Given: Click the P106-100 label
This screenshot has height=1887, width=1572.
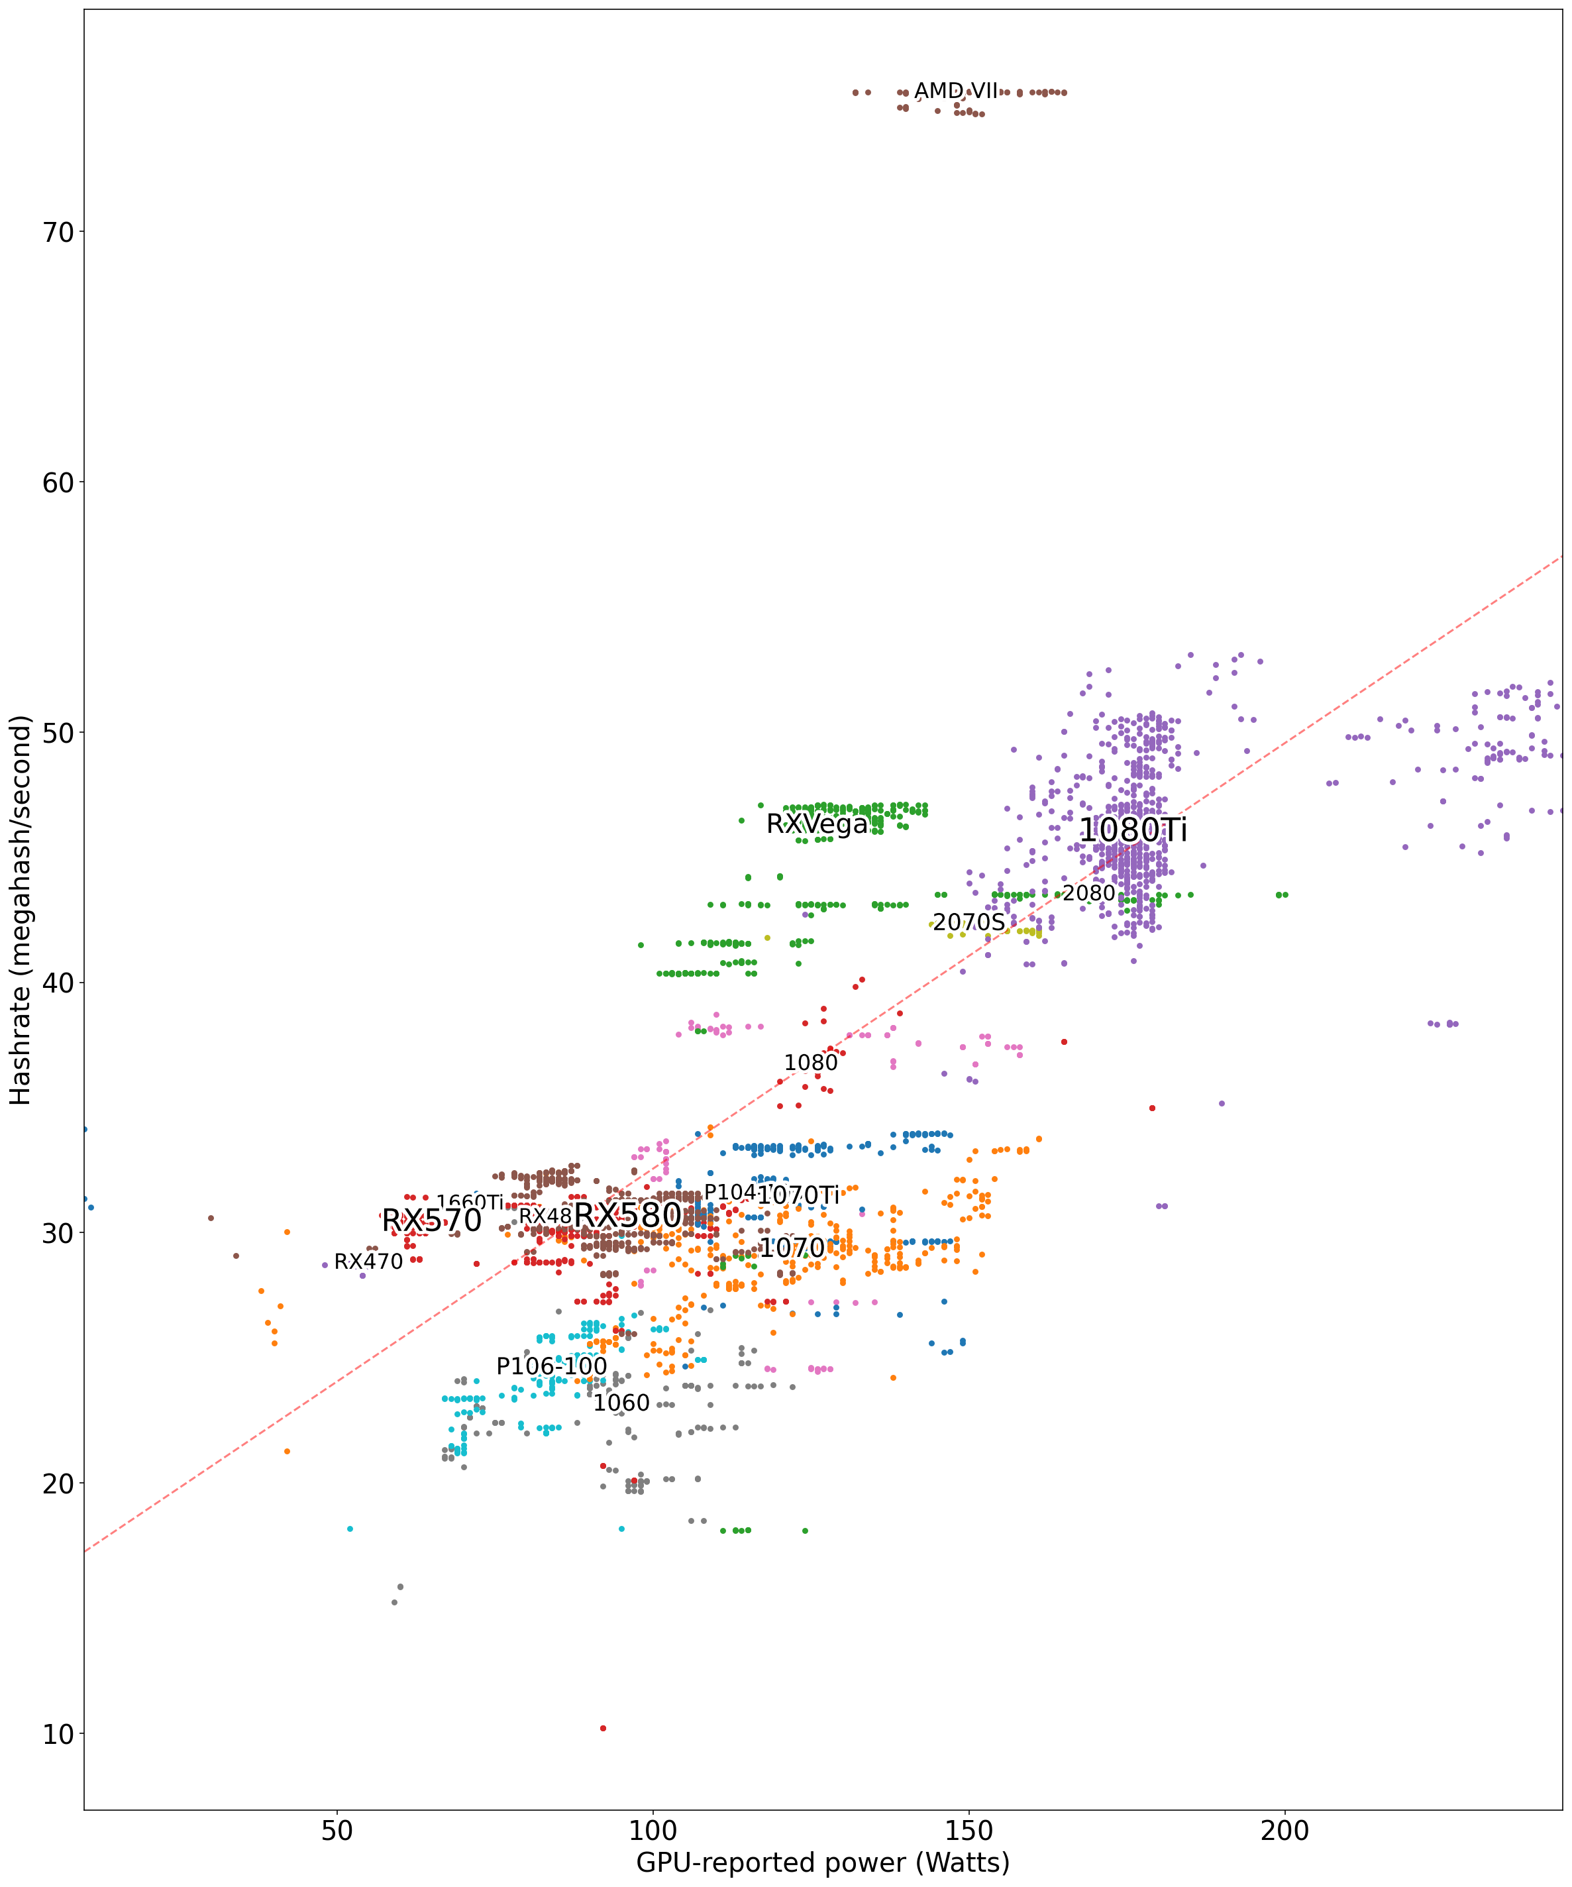Looking at the screenshot, I should (x=552, y=1366).
